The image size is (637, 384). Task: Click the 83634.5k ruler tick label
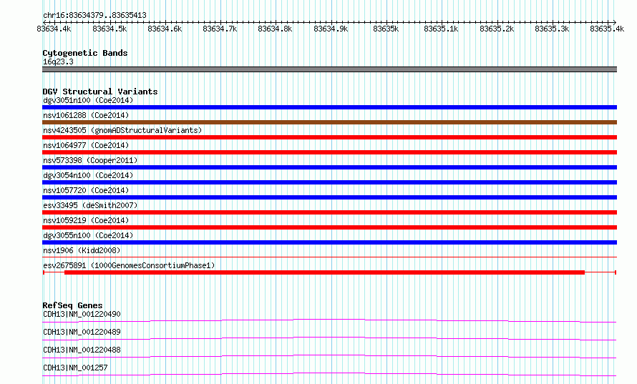(x=110, y=29)
